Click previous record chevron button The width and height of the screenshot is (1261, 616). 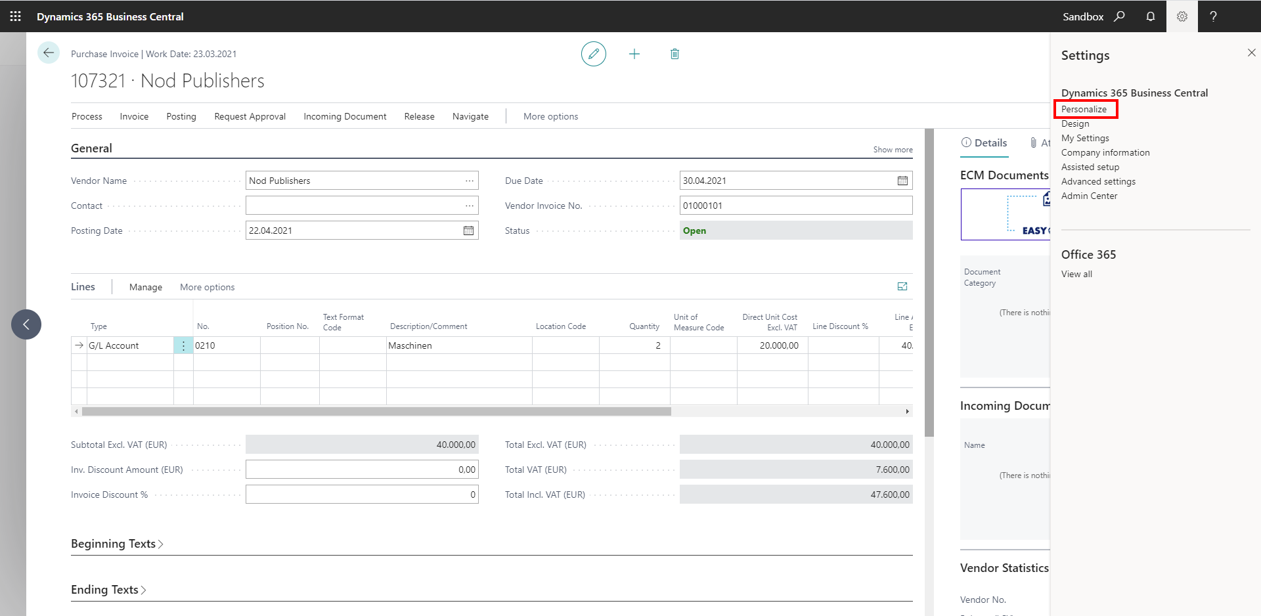[x=26, y=324]
